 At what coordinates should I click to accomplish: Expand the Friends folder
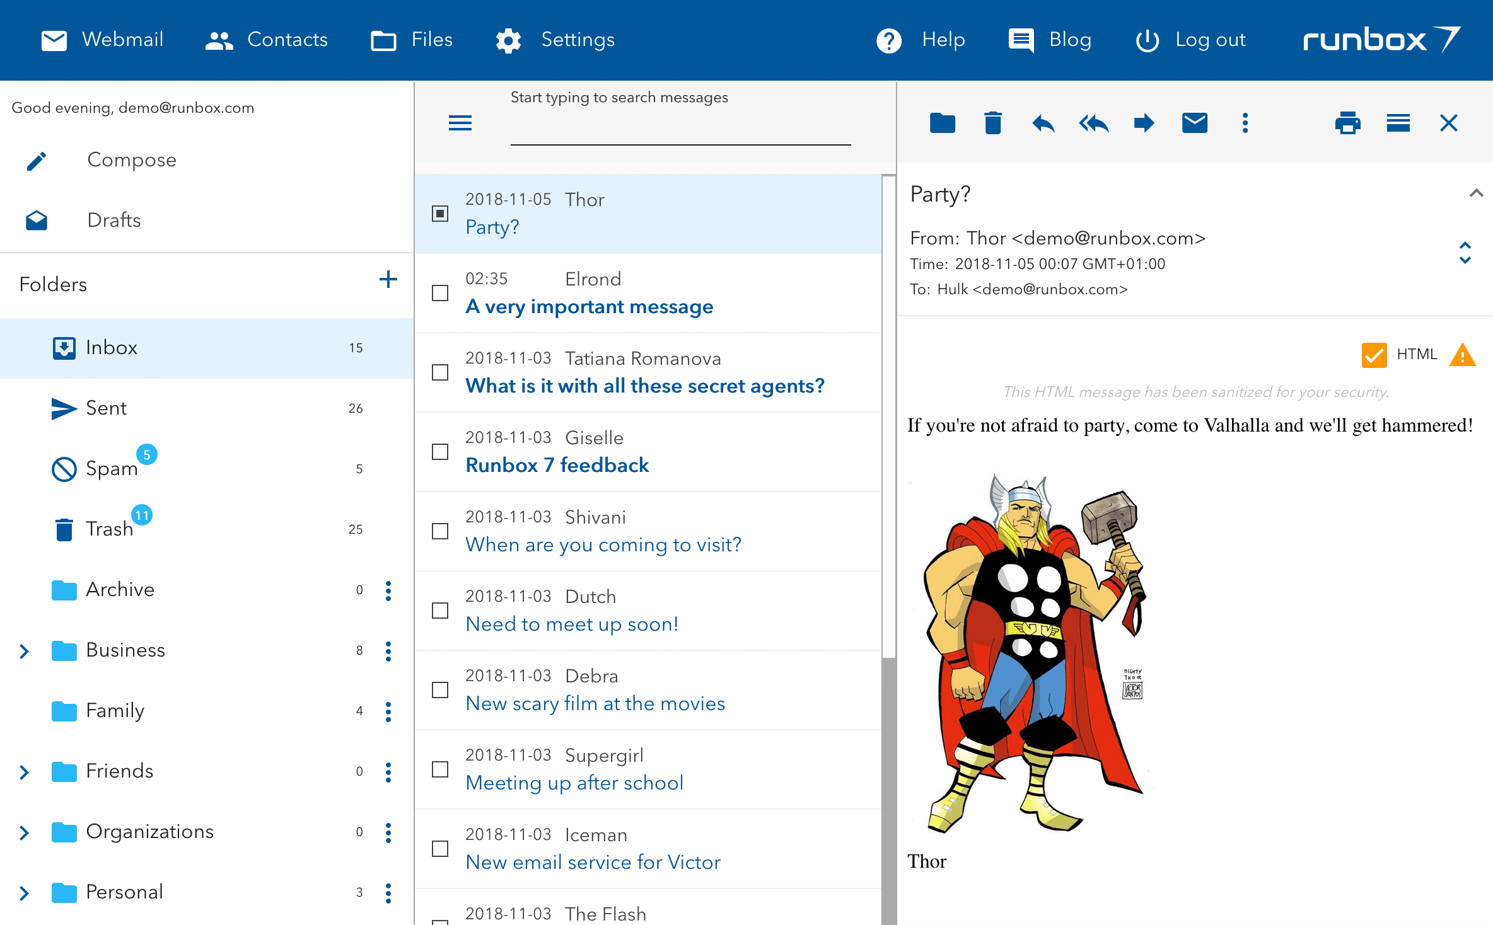pyautogui.click(x=24, y=772)
